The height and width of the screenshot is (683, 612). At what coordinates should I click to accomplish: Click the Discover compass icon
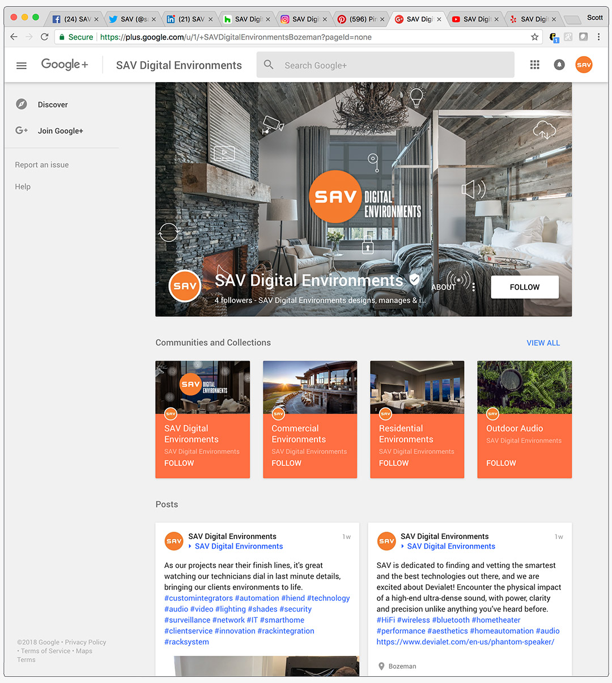tap(22, 104)
